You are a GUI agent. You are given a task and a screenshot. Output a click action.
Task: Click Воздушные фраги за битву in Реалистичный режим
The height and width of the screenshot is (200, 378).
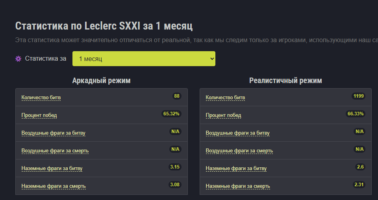pos(237,133)
